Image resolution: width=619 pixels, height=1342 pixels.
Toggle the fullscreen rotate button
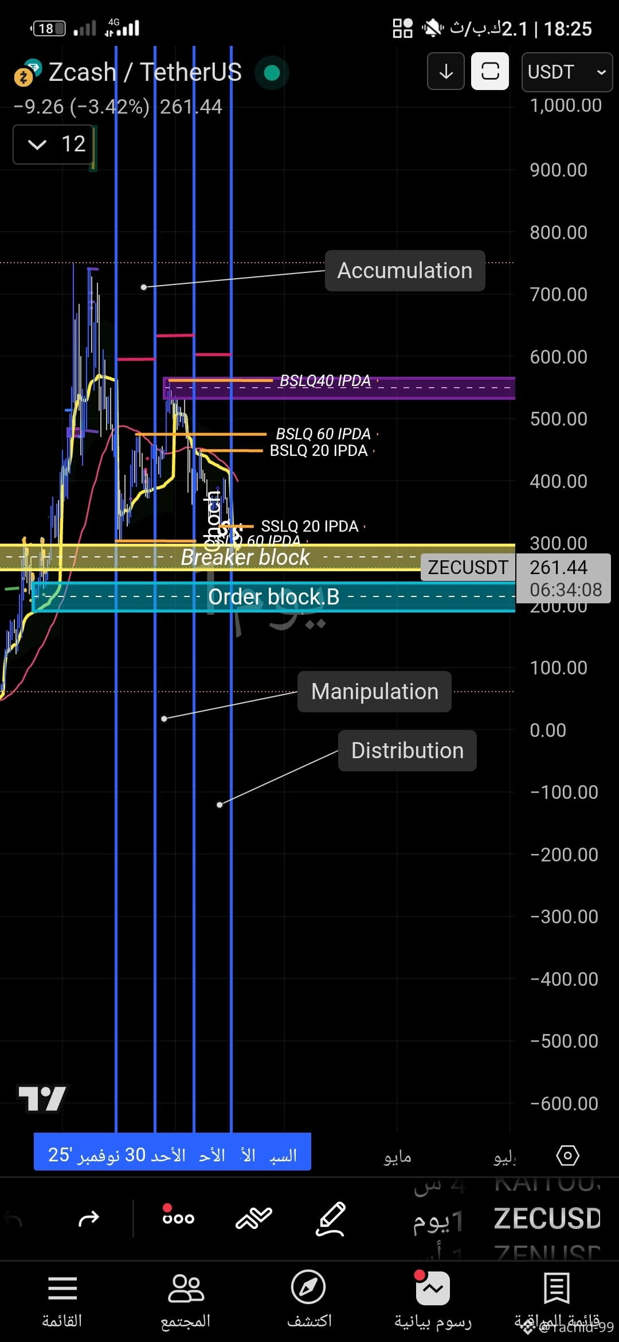point(490,71)
